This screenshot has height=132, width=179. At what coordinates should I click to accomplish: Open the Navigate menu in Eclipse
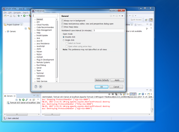17,13
